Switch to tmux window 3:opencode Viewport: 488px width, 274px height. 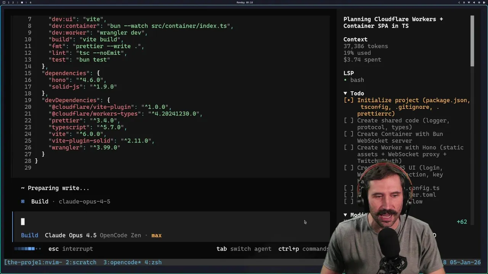122,262
